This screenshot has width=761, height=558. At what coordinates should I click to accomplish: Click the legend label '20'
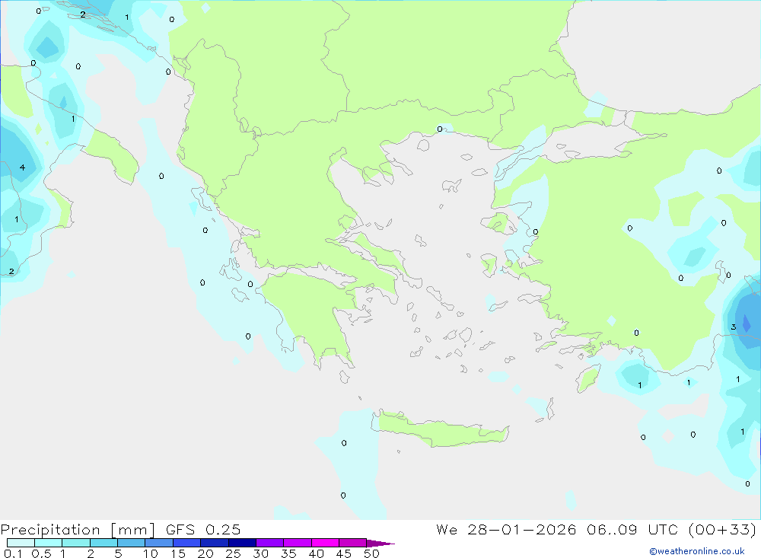[205, 553]
